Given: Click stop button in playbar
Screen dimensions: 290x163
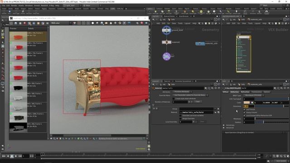Looking at the screenshot, I should (12, 156).
